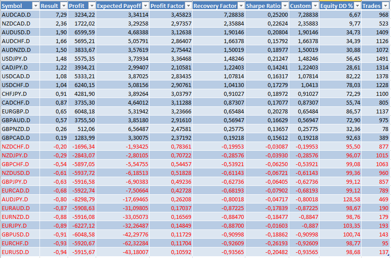Click expected payoff 6,56487 for GBPNZD.D

point(138,129)
